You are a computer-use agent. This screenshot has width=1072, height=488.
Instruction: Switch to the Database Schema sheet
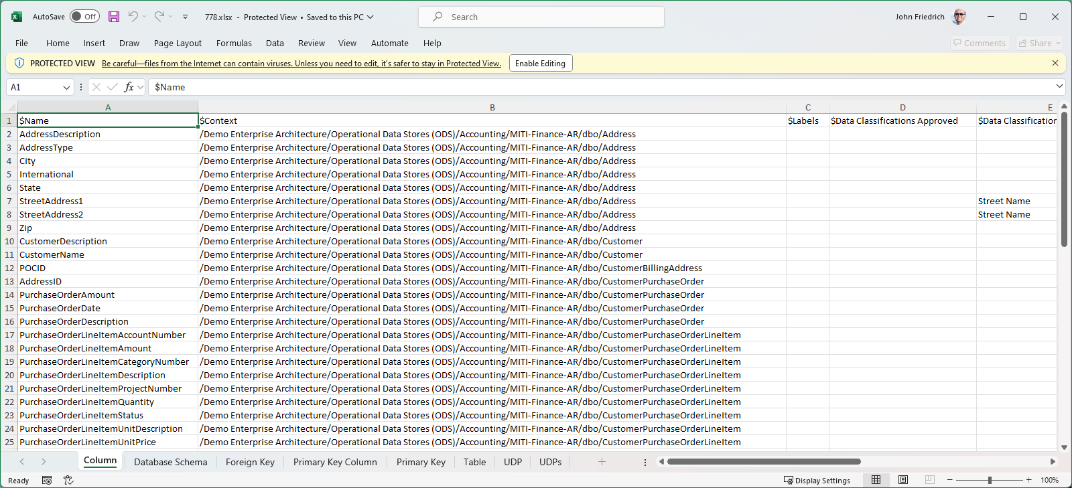point(170,462)
